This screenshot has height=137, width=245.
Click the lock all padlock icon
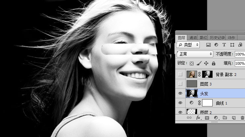click(x=213, y=63)
